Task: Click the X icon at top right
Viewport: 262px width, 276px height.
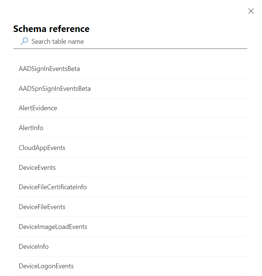Action: [x=251, y=11]
